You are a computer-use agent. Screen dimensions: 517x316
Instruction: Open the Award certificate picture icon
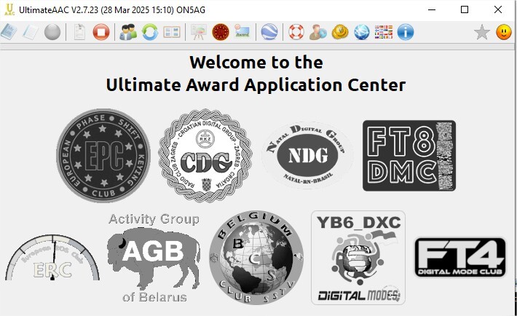(x=242, y=32)
